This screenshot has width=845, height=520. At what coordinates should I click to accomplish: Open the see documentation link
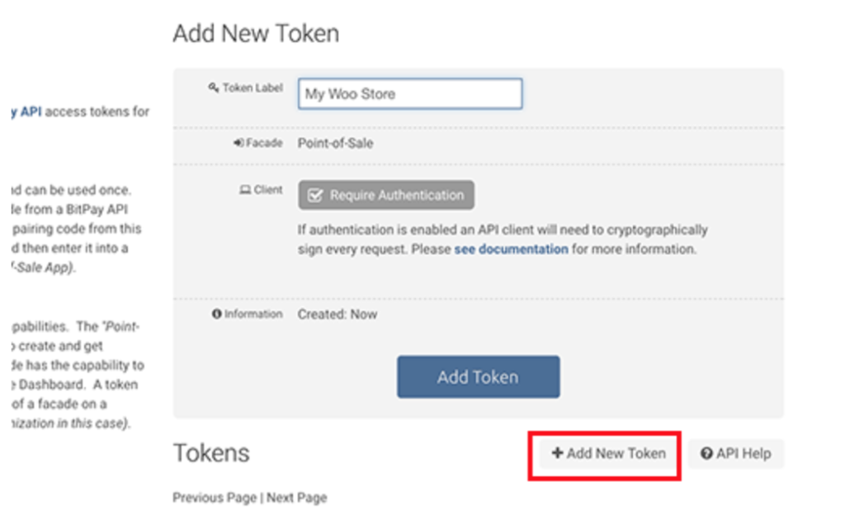tap(511, 248)
